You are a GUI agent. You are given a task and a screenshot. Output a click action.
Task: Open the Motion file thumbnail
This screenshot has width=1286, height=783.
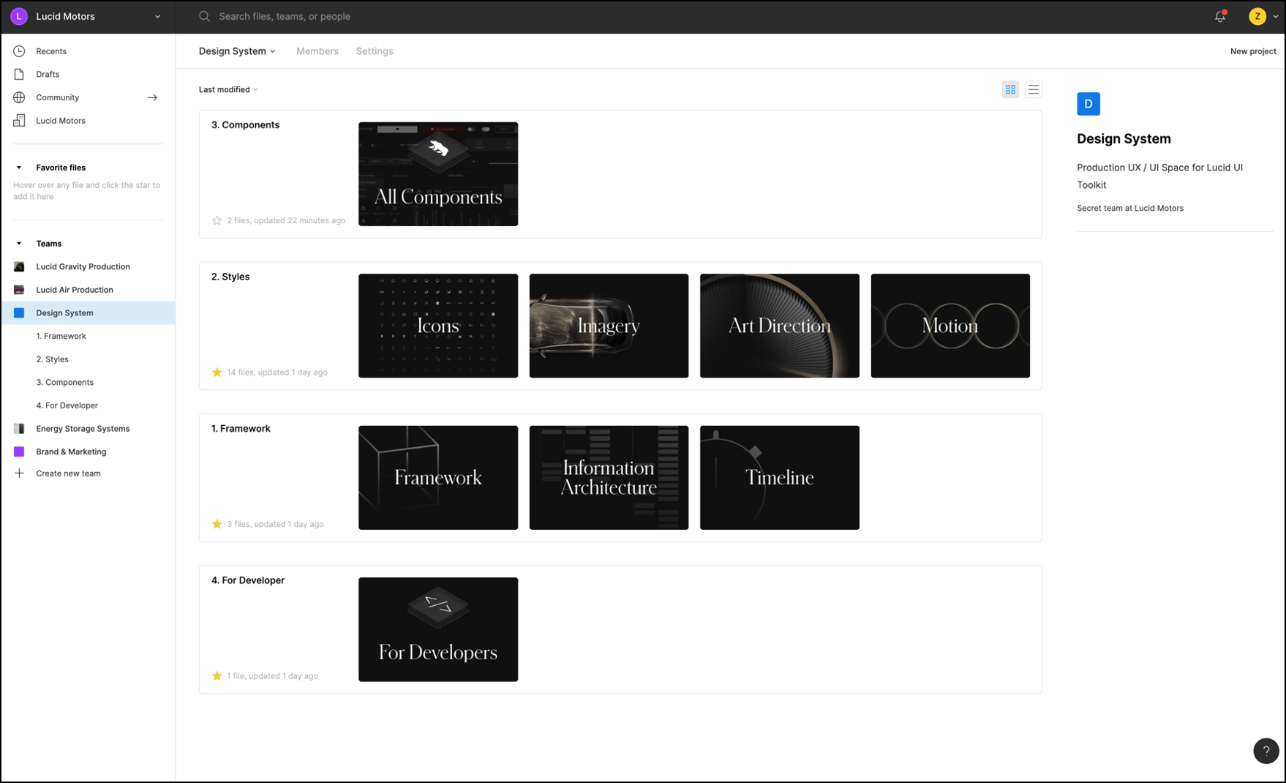tap(950, 326)
